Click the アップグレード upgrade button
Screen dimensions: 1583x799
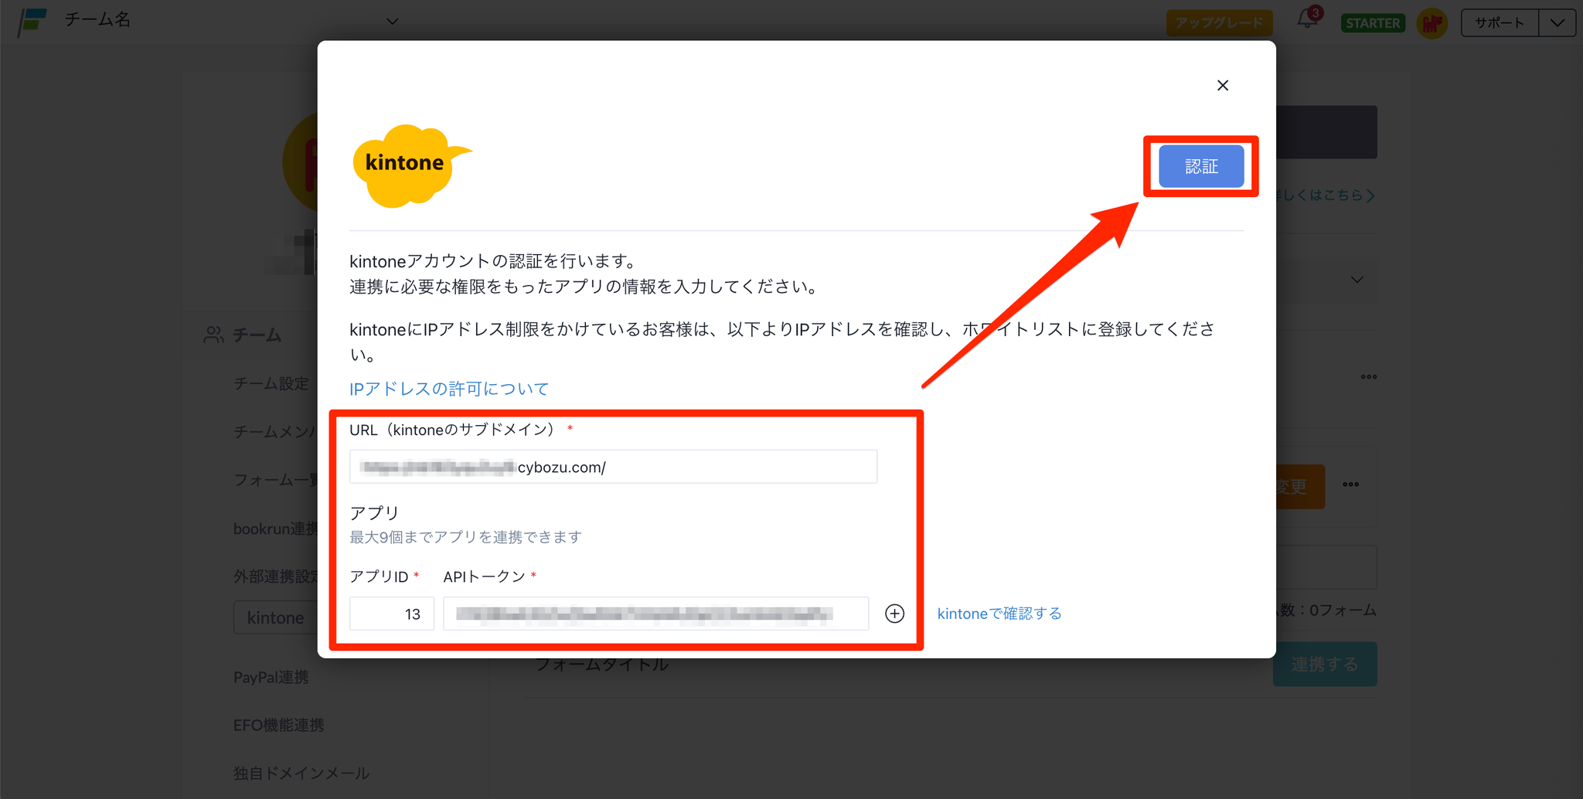point(1219,22)
